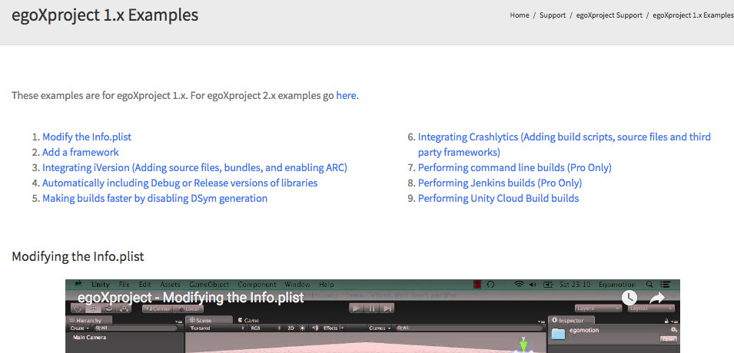Switch to the Game tab
The height and width of the screenshot is (353, 734).
pyautogui.click(x=249, y=320)
